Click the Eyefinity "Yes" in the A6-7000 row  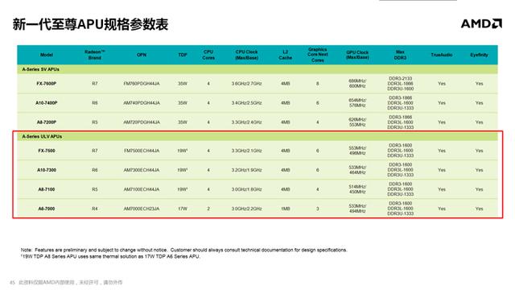point(479,209)
